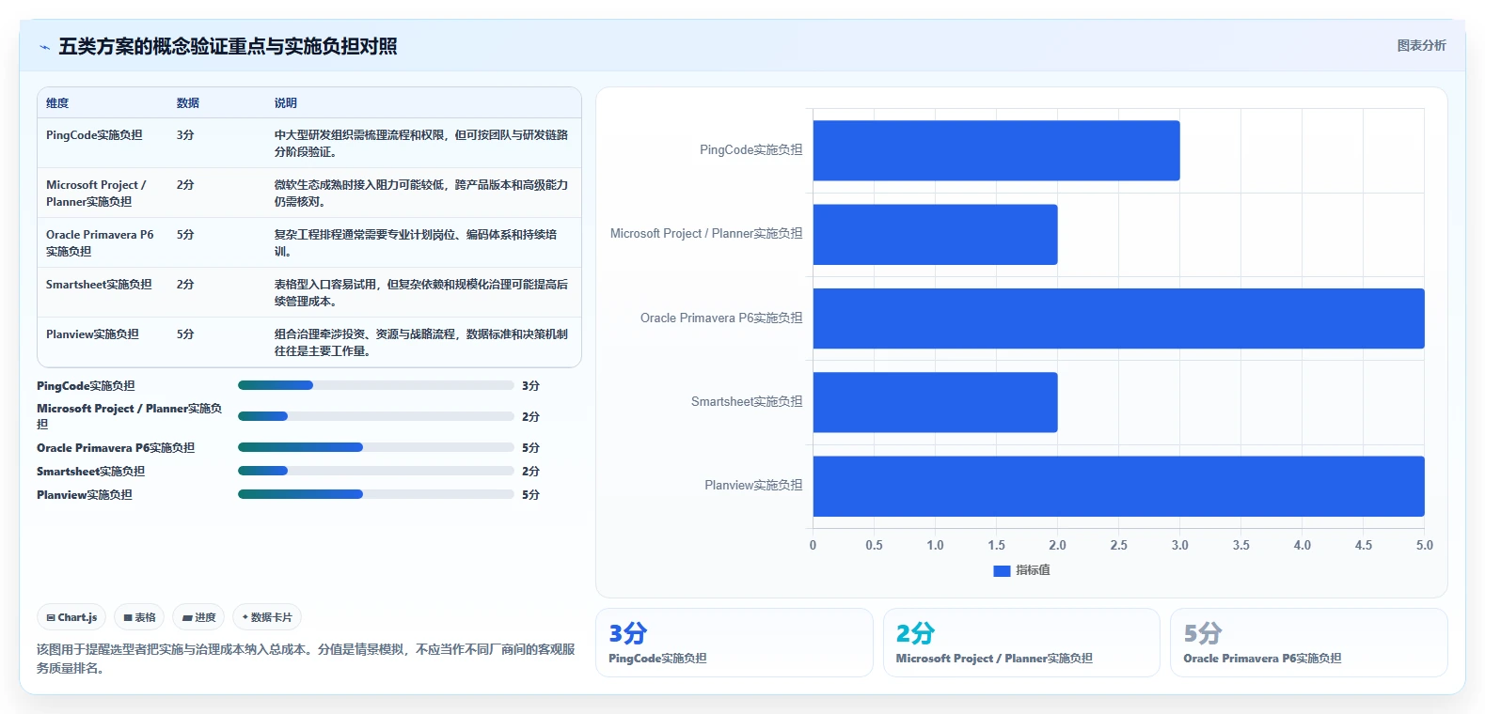Click the title 五类方案的概念验证重点与实施负担对照

pos(228,47)
